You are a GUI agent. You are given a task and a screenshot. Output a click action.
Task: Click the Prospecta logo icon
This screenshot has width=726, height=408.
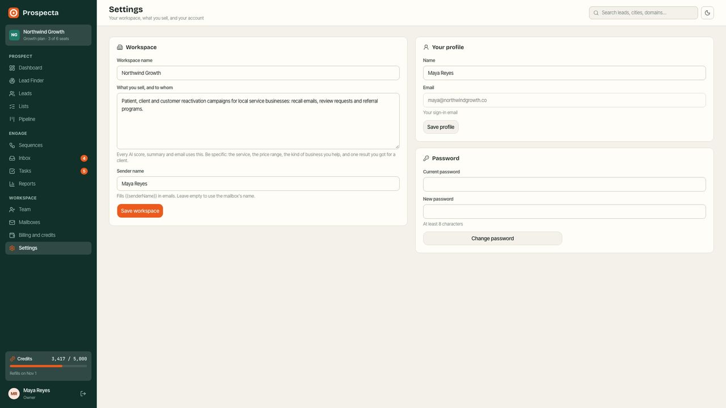(x=14, y=12)
